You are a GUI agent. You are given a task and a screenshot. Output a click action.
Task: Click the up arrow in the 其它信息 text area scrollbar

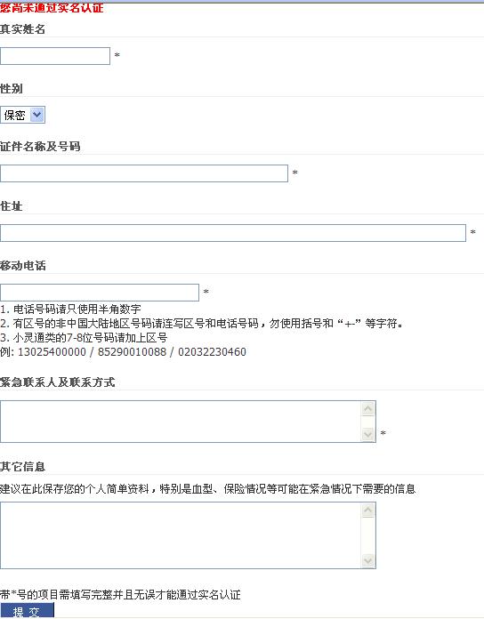pos(368,510)
